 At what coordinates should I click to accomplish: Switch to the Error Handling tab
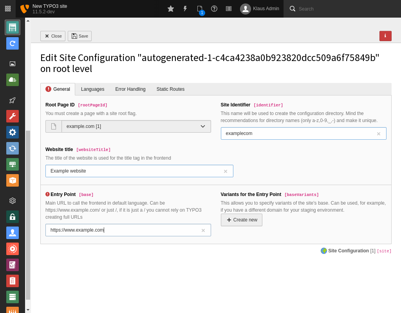pos(130,89)
